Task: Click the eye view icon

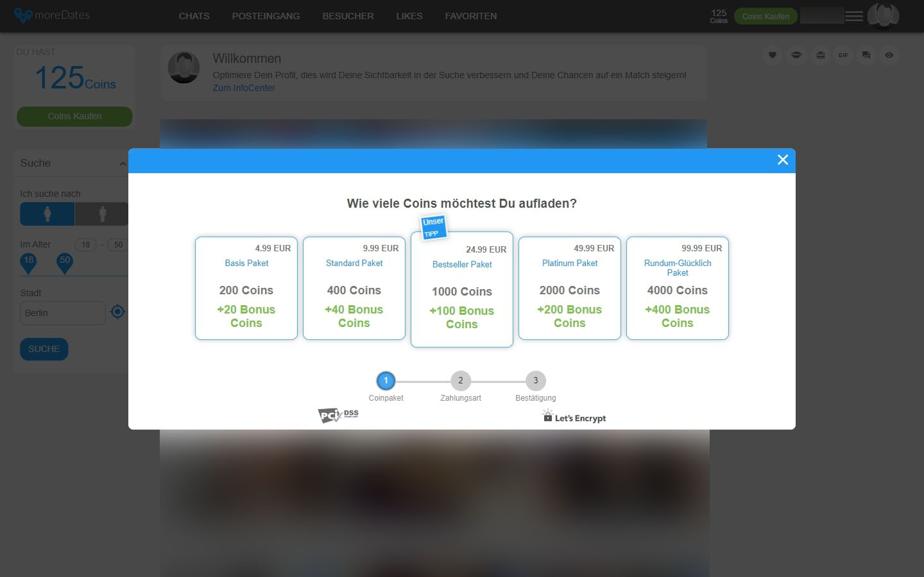Action: tap(889, 55)
